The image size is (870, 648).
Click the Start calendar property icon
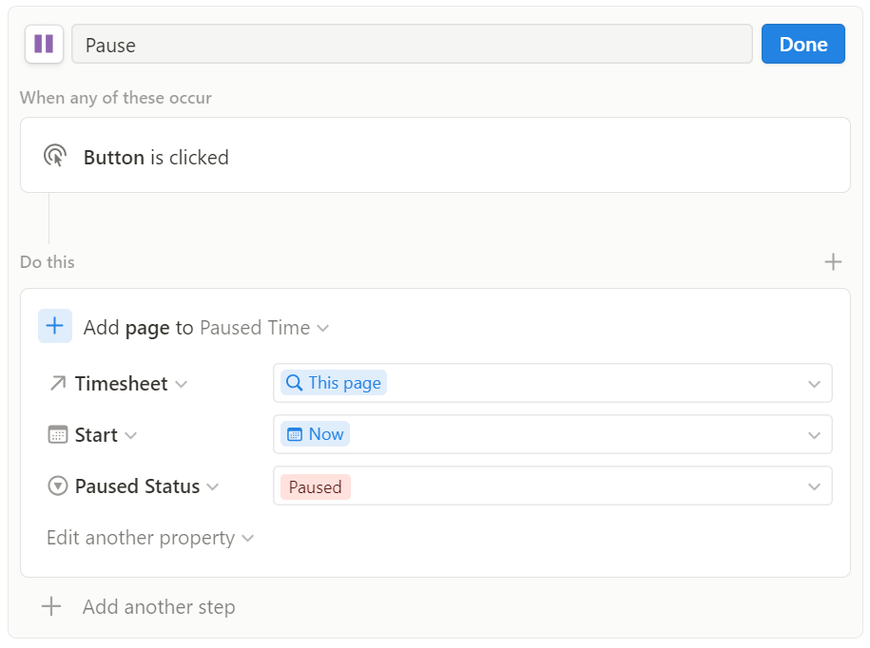(x=58, y=434)
